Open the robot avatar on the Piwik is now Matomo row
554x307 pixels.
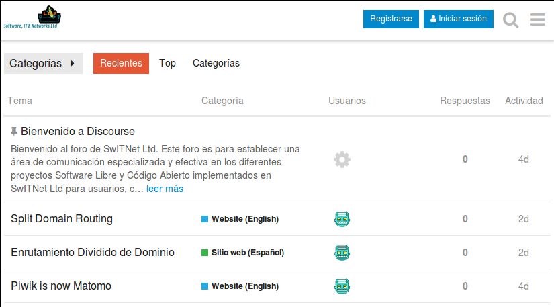[x=342, y=286]
